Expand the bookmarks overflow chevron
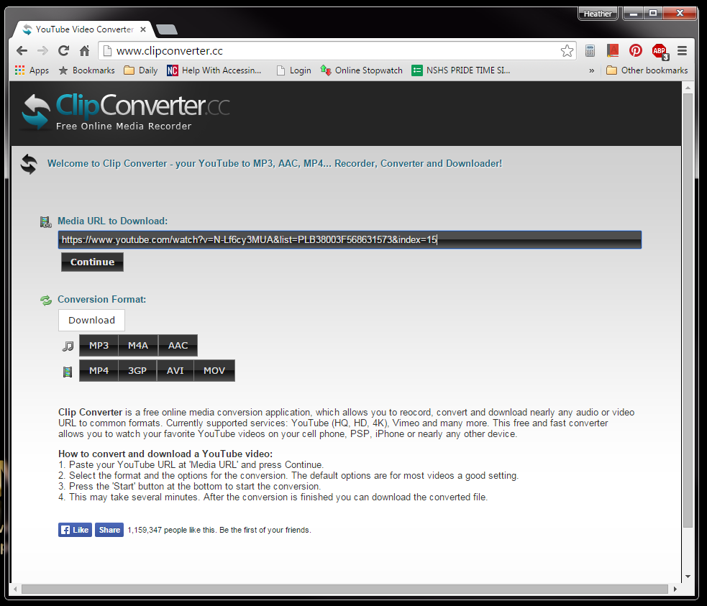This screenshot has width=707, height=606. tap(592, 70)
